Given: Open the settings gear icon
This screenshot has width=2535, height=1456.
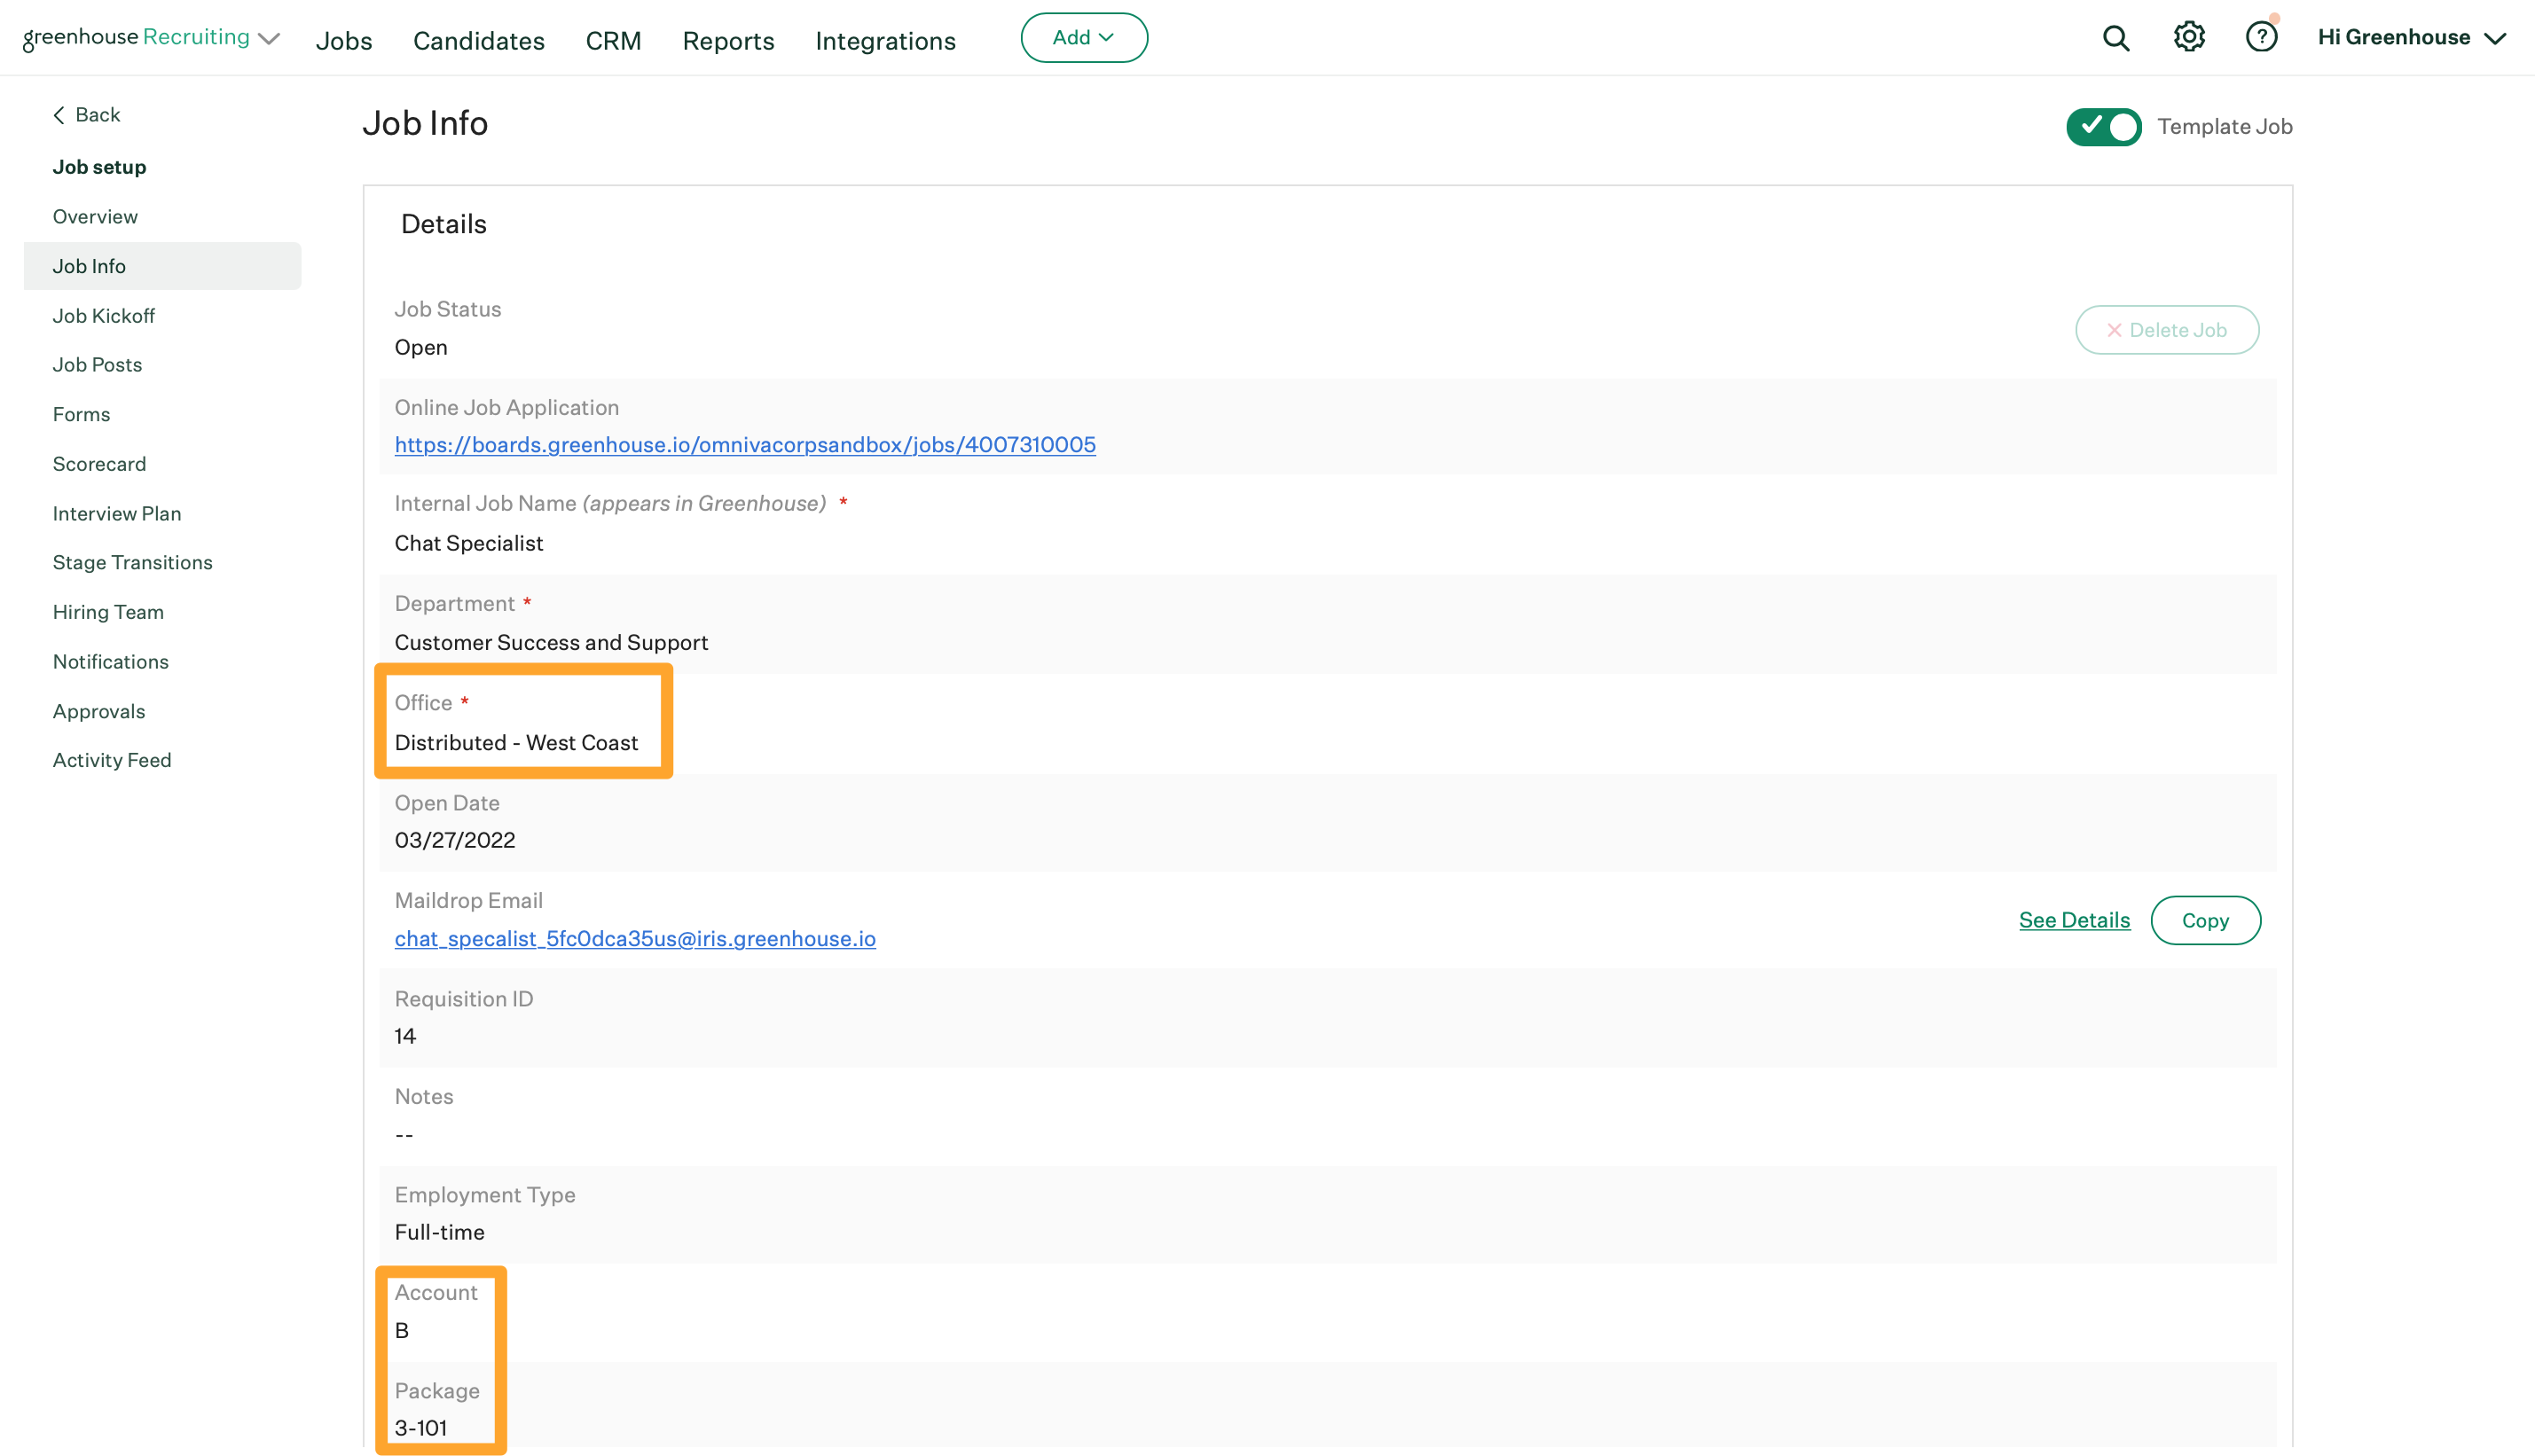Looking at the screenshot, I should coord(2188,37).
